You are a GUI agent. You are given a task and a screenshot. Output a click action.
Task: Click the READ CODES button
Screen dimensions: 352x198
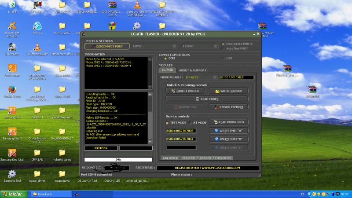207,99
